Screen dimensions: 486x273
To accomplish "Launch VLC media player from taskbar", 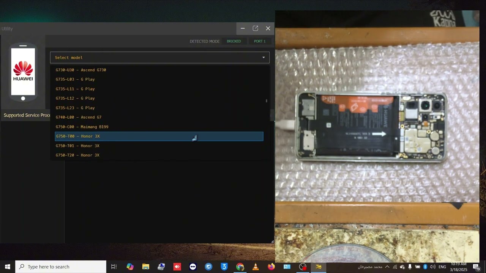I will [x=256, y=267].
